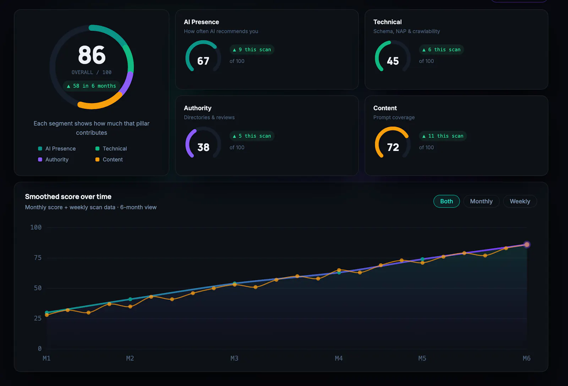The image size is (568, 386).
Task: Click the overall score 86 in ring
Action: [x=92, y=55]
